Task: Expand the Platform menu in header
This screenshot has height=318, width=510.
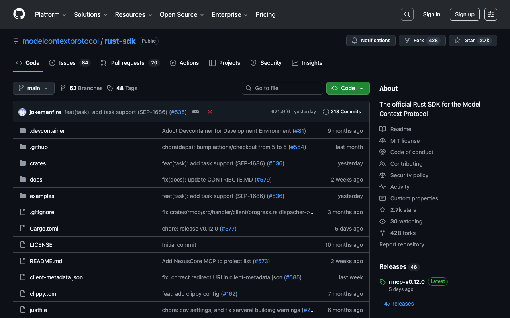Action: [51, 14]
